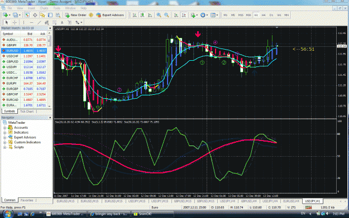This screenshot has width=349, height=218.
Task: Select the cursor arrow tool
Action: click(7, 22)
